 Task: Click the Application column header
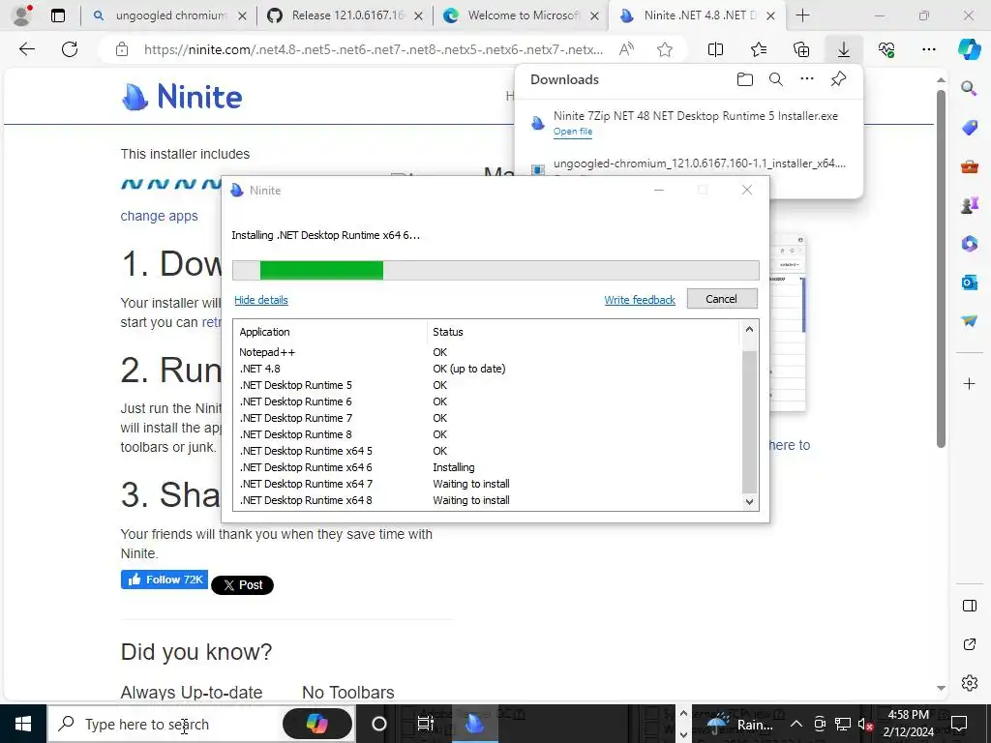pos(330,332)
